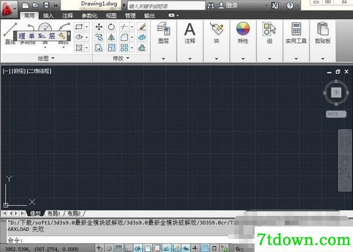Open the AutoCAD application menu button
Viewport: 353px width, 252px height.
click(x=9, y=9)
